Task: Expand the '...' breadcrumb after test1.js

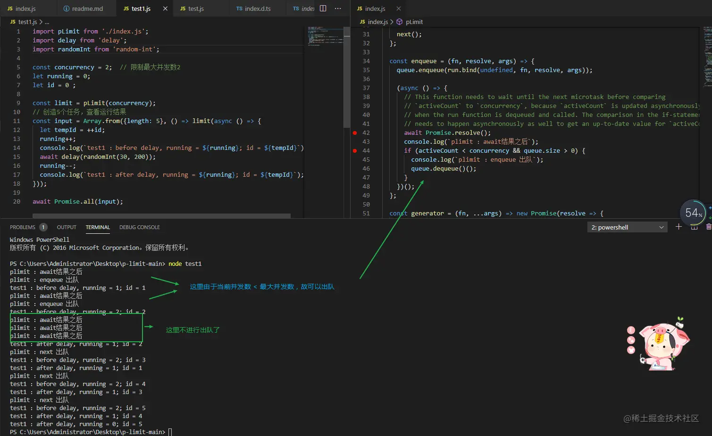Action: coord(47,22)
